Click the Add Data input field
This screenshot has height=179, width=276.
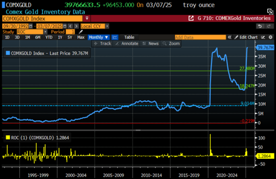(200, 37)
